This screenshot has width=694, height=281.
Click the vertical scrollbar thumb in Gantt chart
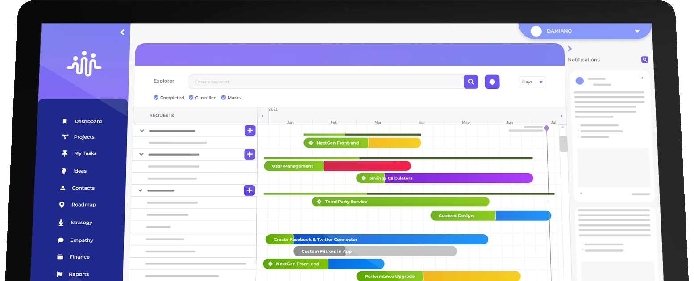563,144
